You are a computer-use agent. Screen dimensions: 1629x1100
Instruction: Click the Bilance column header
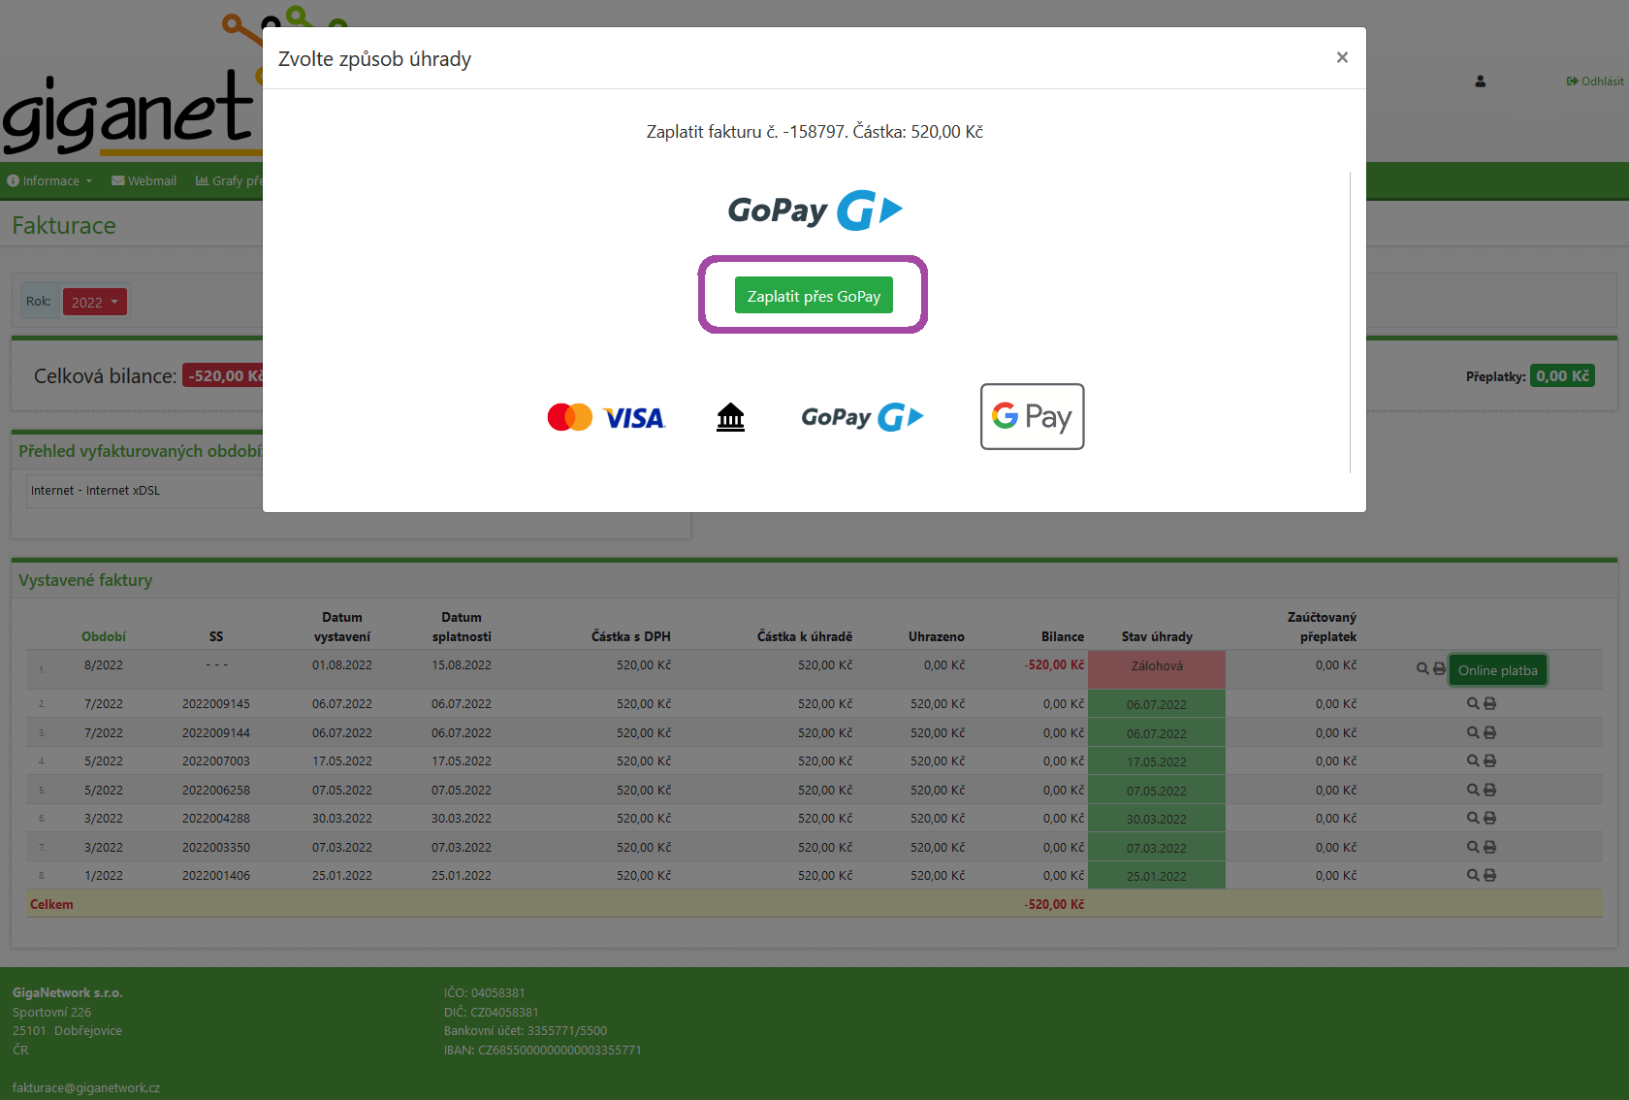[x=1063, y=636]
